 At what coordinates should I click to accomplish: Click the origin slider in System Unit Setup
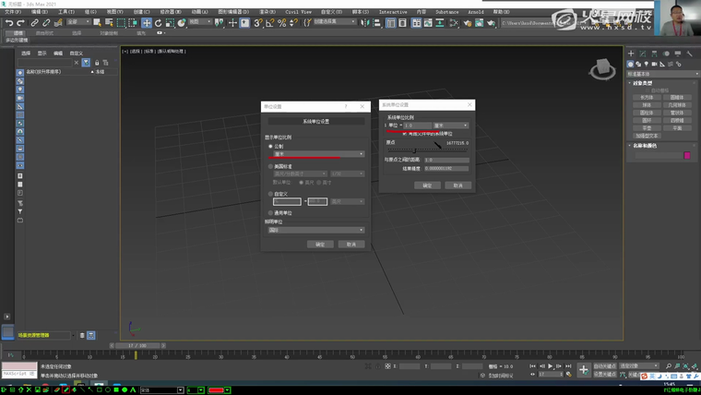click(x=414, y=149)
